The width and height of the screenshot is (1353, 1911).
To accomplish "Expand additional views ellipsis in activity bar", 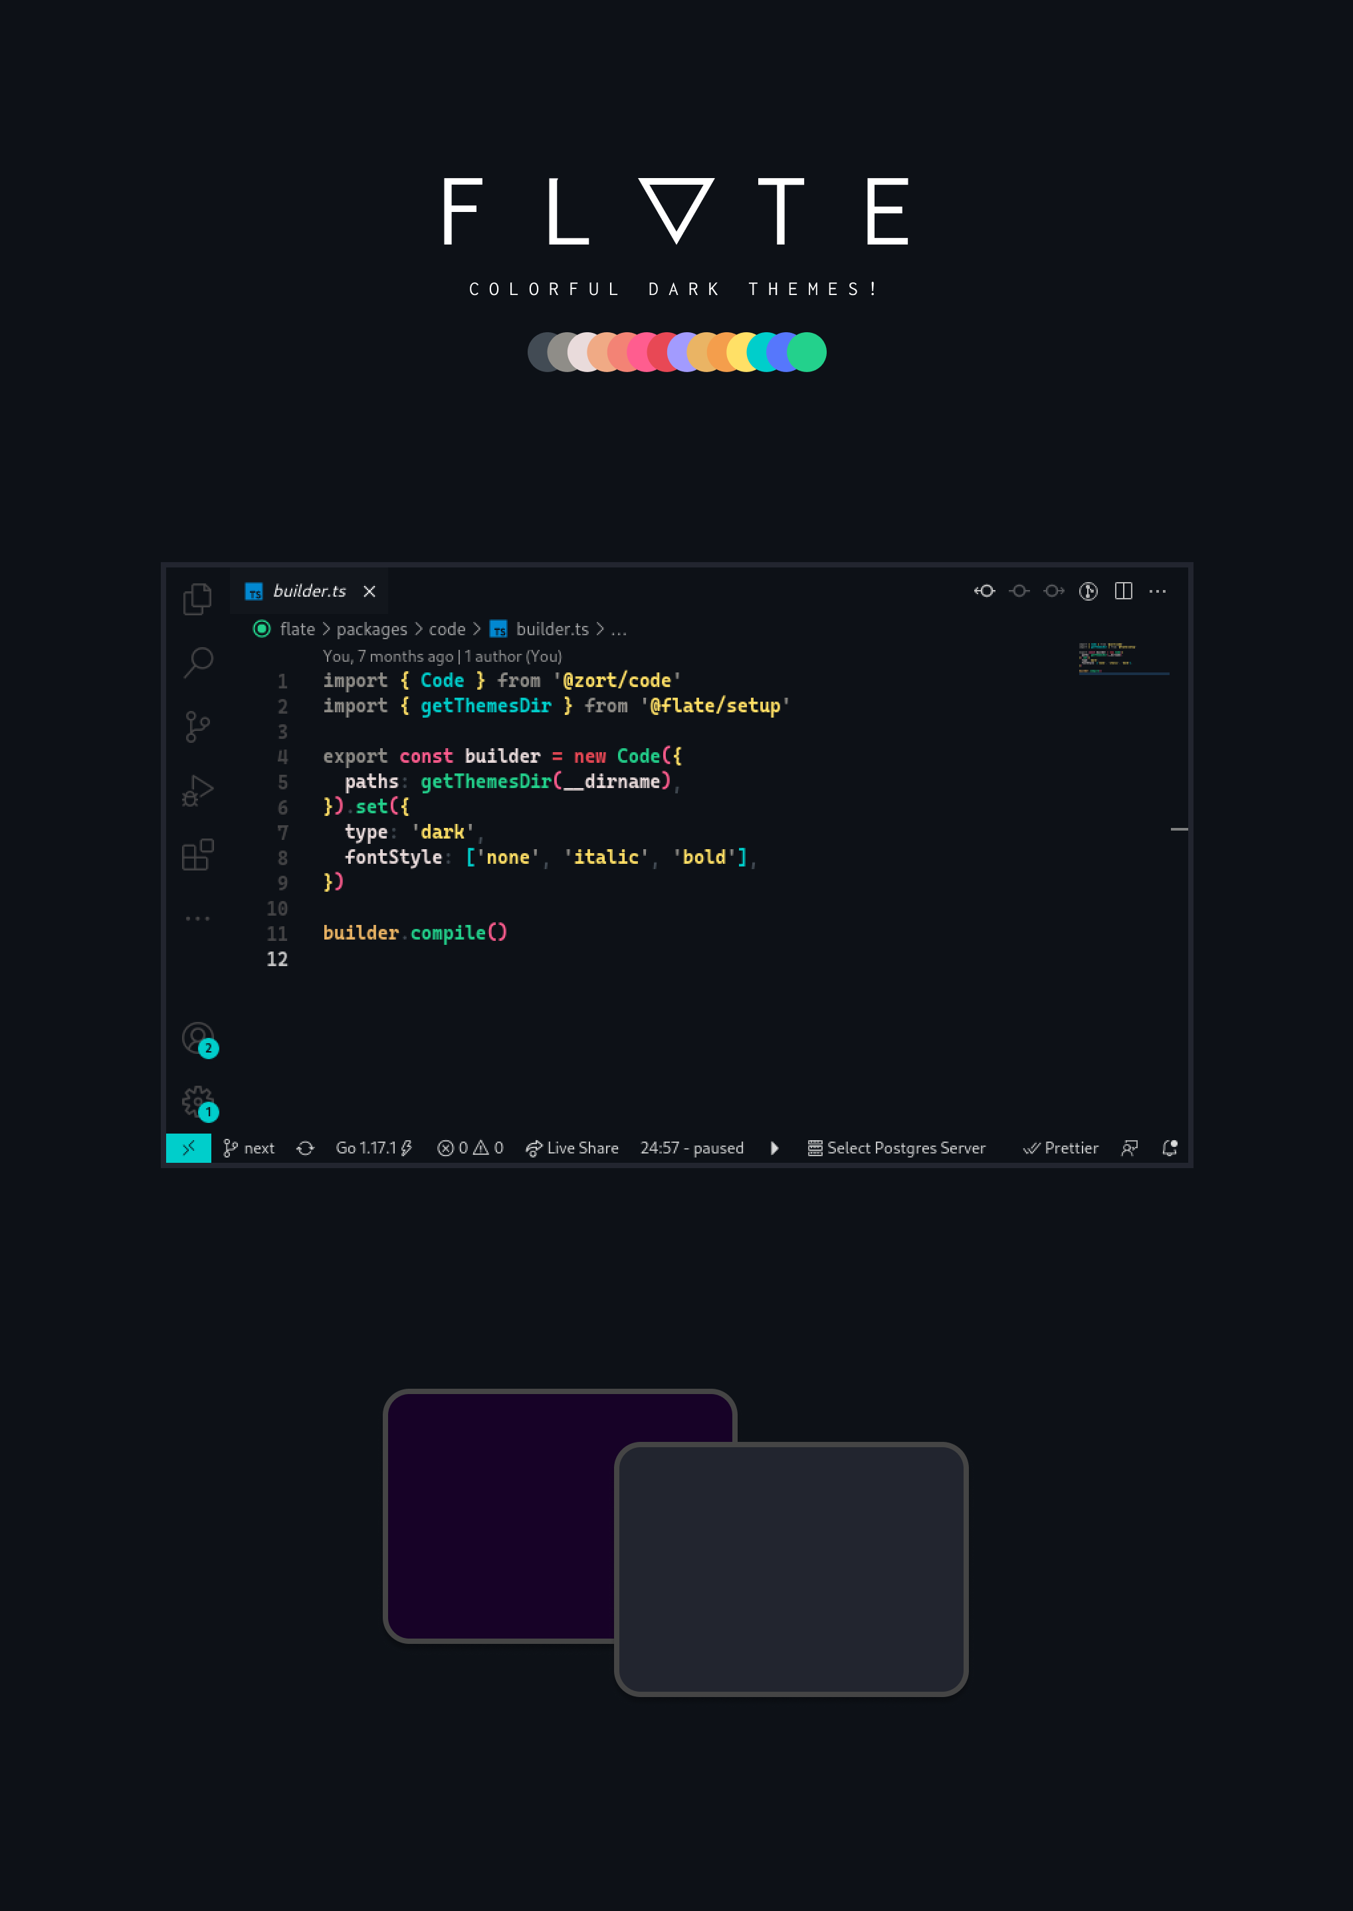I will click(x=197, y=918).
